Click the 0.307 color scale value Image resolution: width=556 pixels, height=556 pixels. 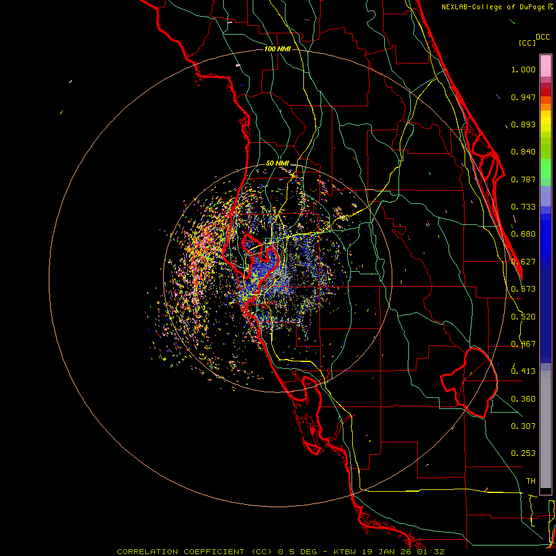(x=523, y=426)
